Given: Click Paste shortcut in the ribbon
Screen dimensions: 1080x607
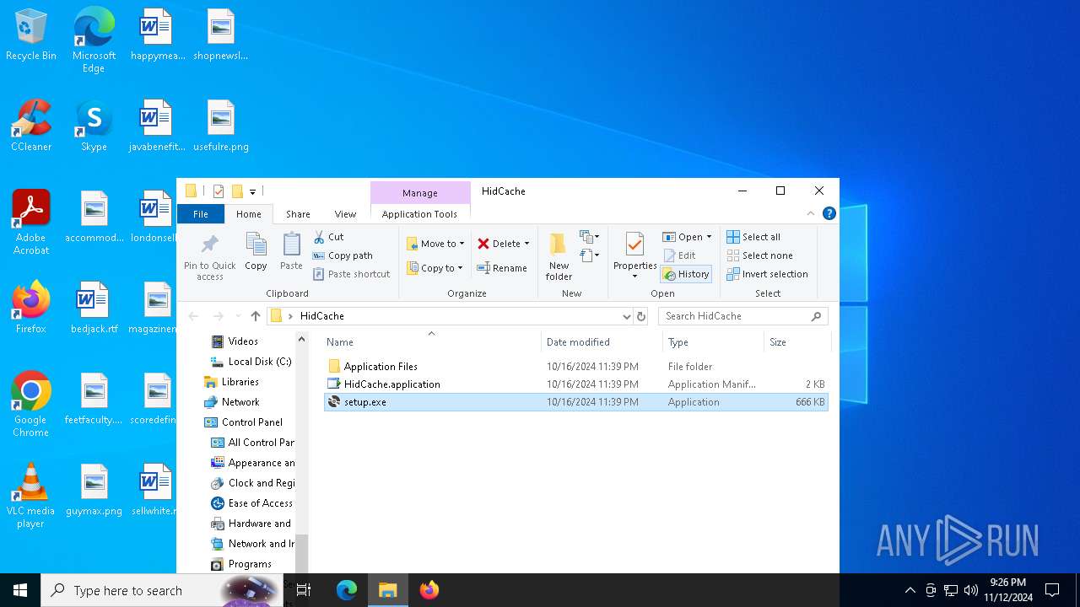Looking at the screenshot, I should [x=351, y=274].
